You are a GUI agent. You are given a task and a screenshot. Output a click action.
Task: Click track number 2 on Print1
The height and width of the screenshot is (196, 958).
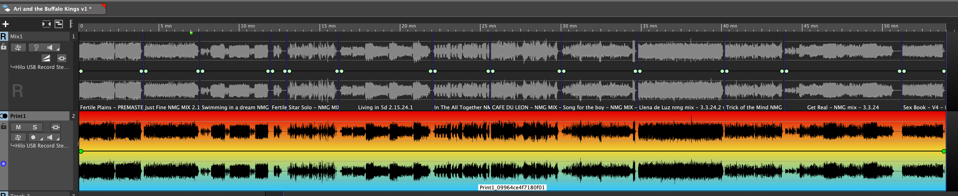click(74, 116)
